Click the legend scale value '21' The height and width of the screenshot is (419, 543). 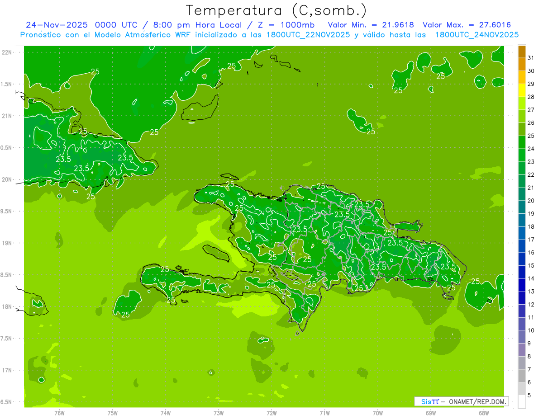531,188
